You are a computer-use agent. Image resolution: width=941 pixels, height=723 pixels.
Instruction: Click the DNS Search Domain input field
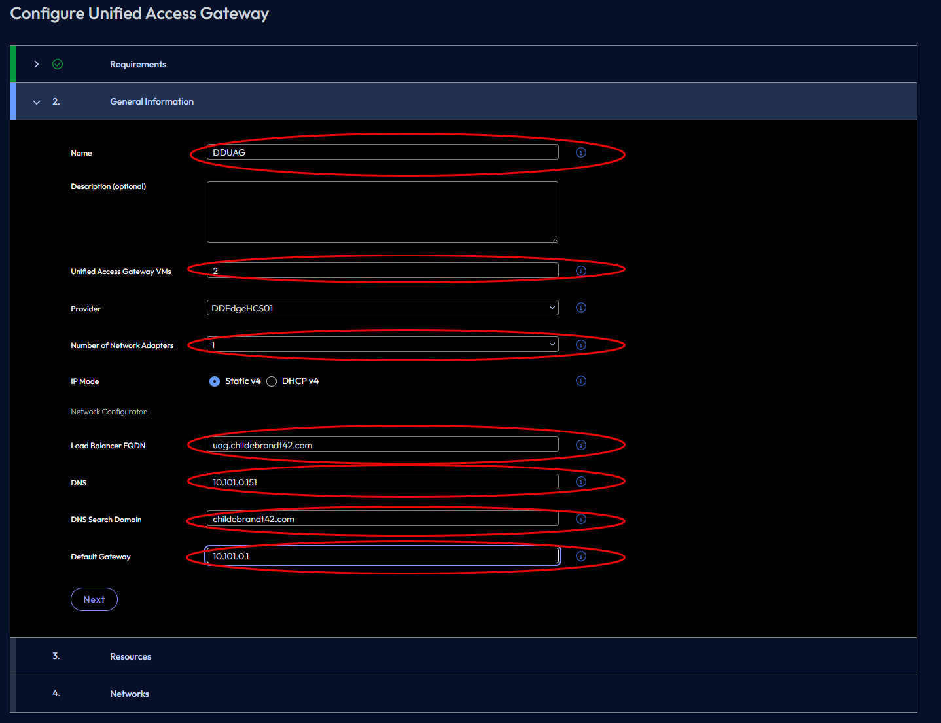[x=382, y=519]
